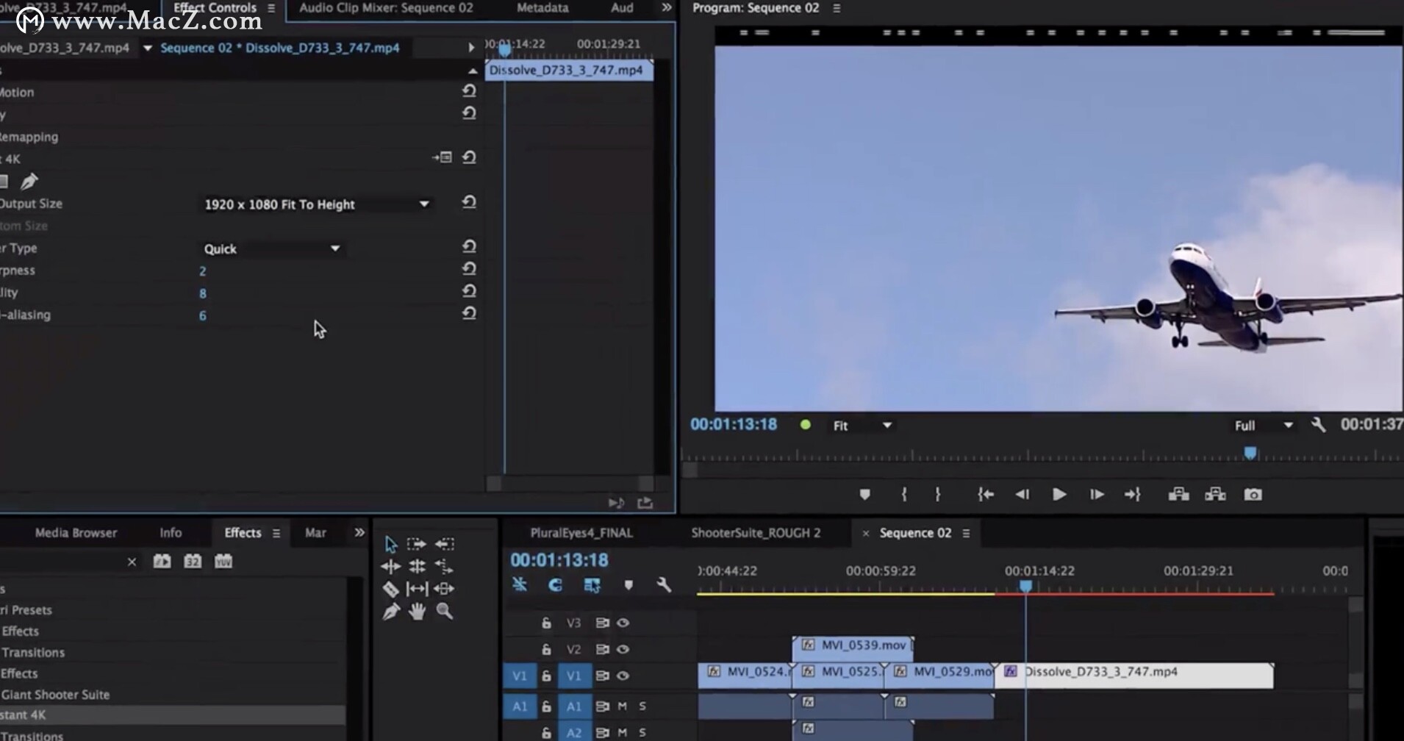1404x741 pixels.
Task: Step forward one frame
Action: coord(1096,495)
